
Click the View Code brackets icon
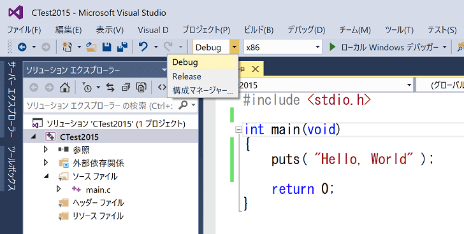(x=162, y=87)
